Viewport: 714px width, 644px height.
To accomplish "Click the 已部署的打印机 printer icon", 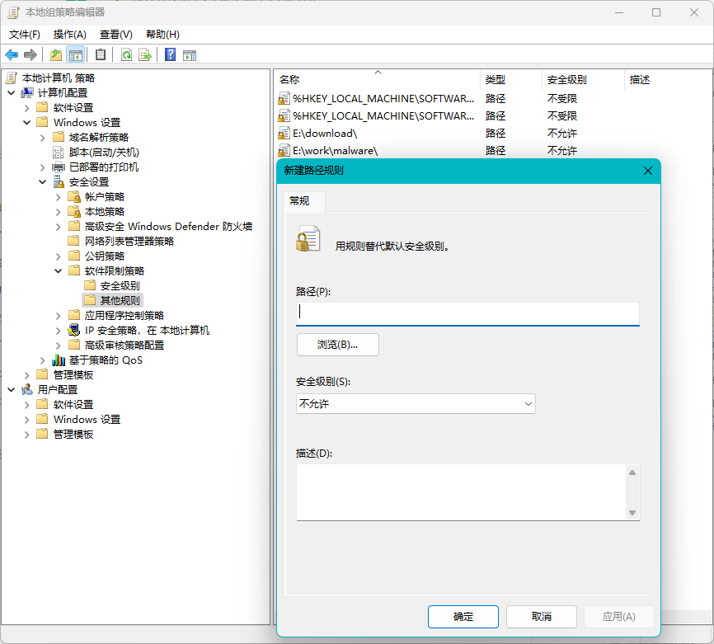I will (x=59, y=167).
